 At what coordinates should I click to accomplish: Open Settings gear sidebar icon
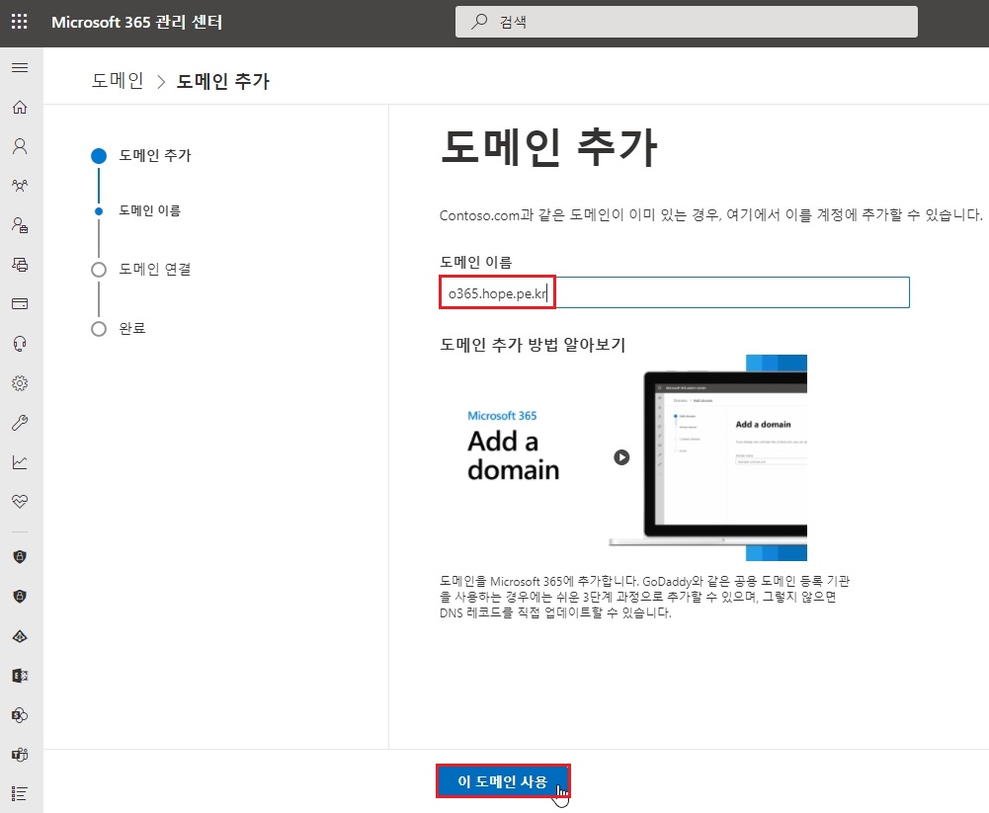tap(20, 383)
